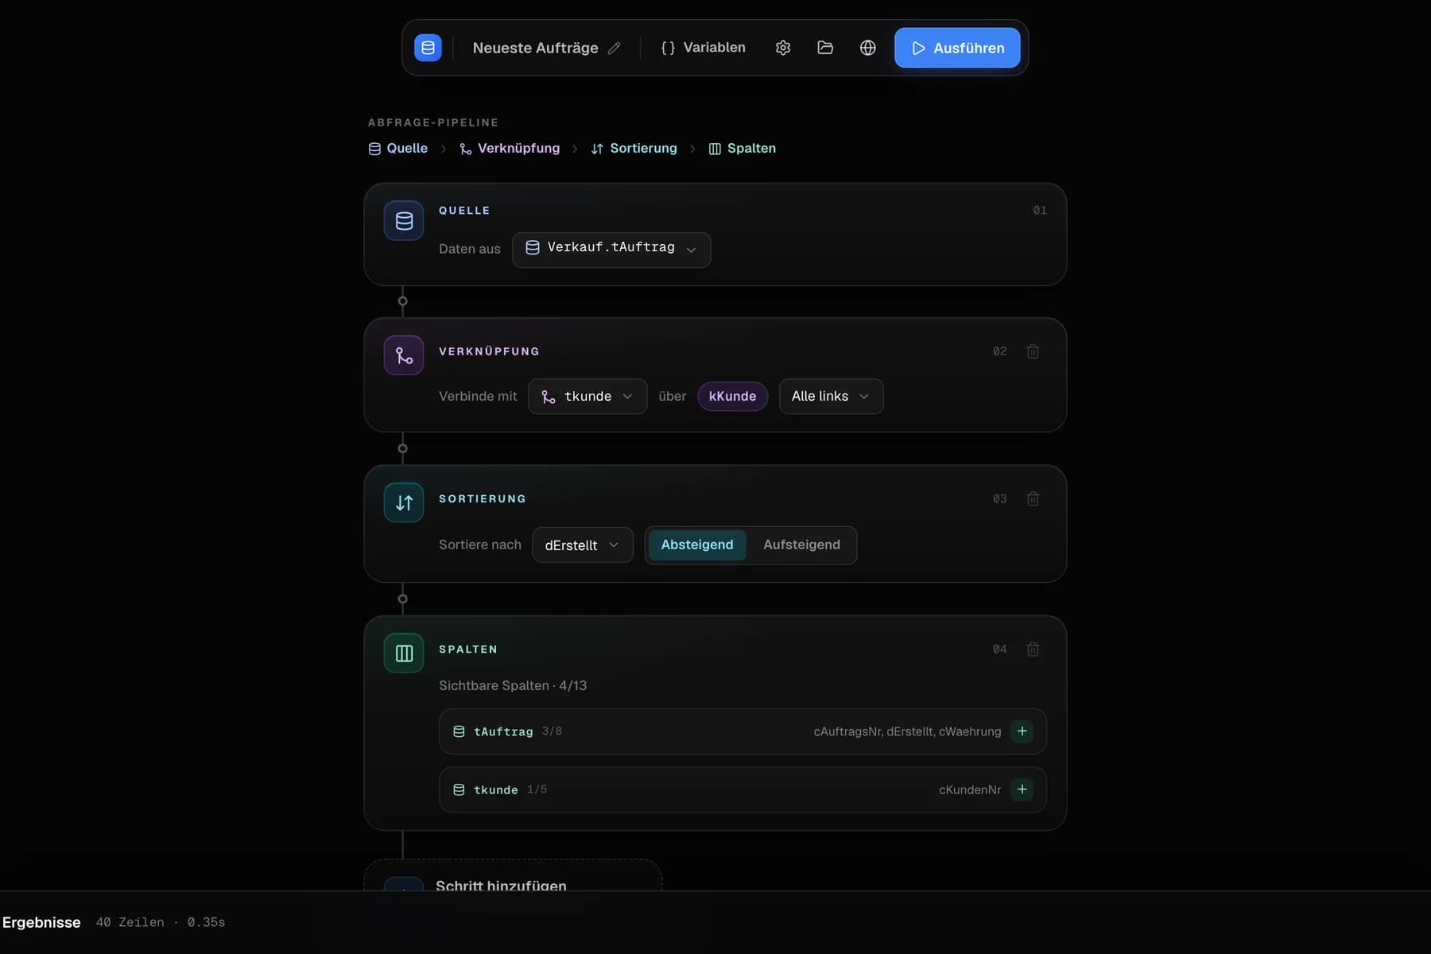Delete the Sortierung step 03
1431x954 pixels.
(1033, 498)
